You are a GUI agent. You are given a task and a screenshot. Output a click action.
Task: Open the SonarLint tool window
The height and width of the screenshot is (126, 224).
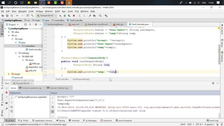tap(106, 120)
